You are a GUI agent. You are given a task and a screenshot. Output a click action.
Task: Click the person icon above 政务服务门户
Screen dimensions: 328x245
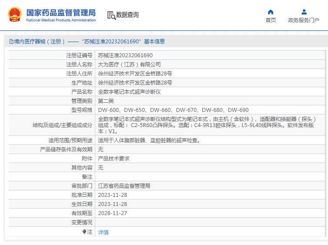point(304,12)
